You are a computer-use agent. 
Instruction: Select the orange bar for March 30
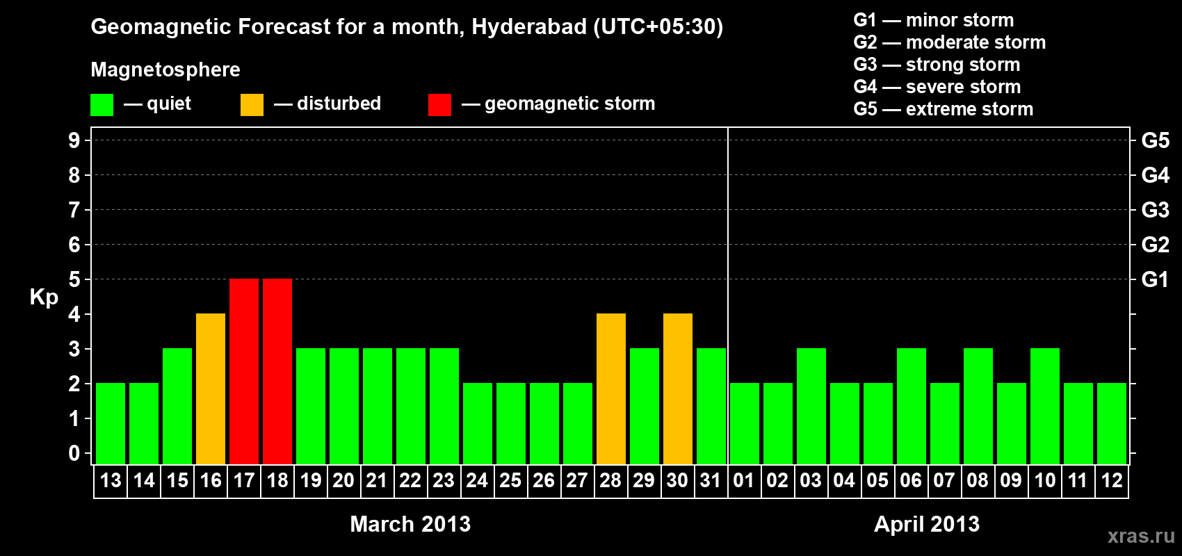click(x=678, y=389)
